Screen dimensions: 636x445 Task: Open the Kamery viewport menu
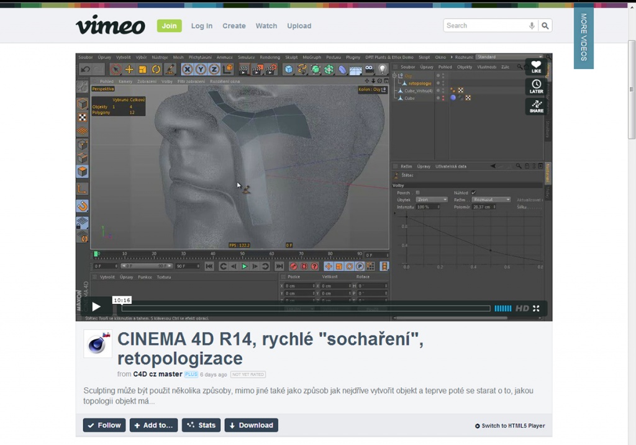pos(125,81)
